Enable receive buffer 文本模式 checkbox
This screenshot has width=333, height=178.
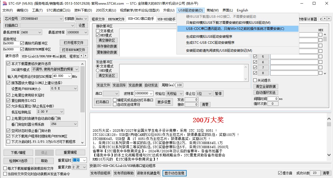(98, 31)
